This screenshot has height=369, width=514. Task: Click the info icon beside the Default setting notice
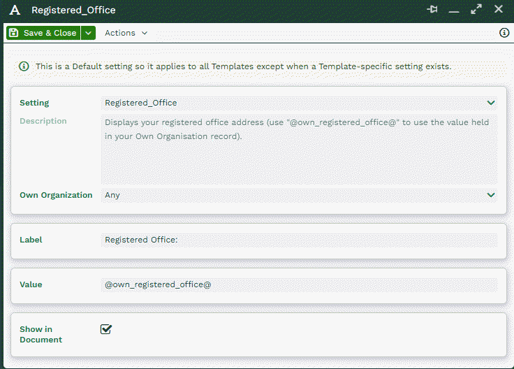pyautogui.click(x=24, y=66)
